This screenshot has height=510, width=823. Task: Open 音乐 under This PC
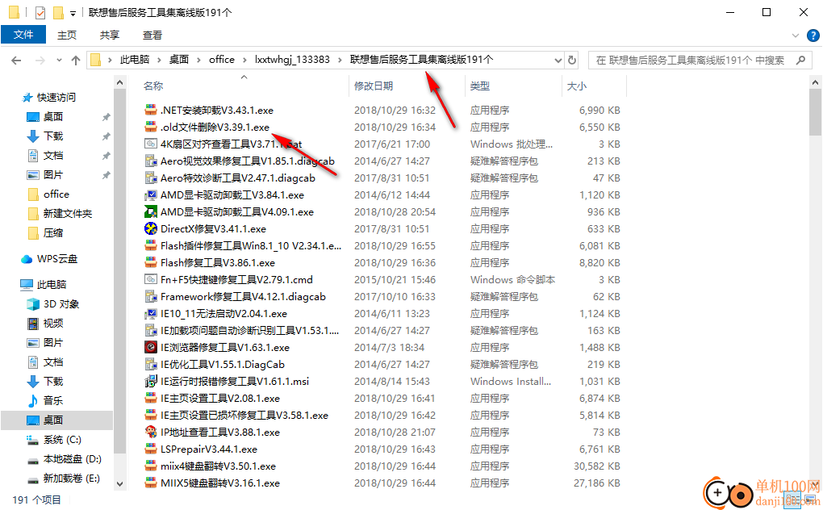click(53, 401)
